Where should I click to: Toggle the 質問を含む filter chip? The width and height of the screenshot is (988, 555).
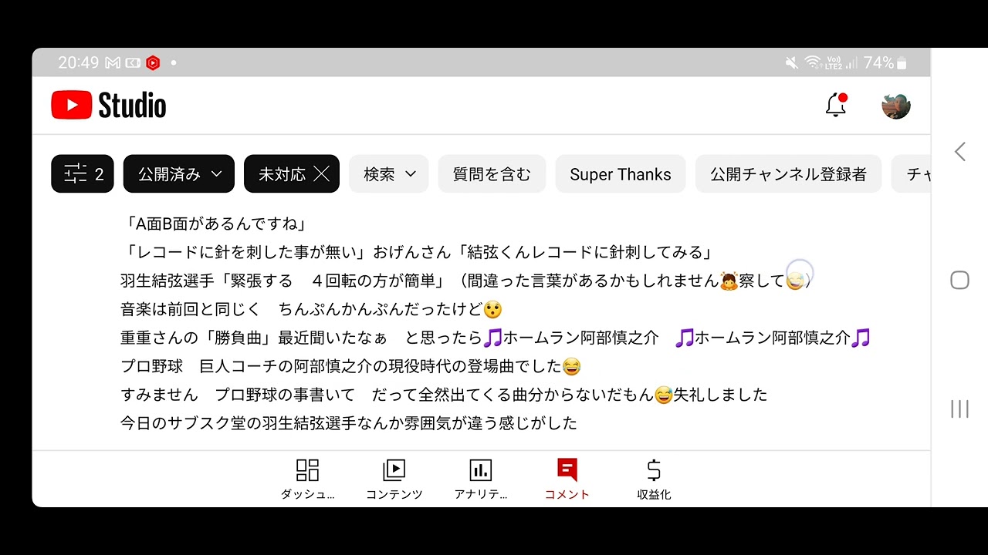pyautogui.click(x=492, y=174)
